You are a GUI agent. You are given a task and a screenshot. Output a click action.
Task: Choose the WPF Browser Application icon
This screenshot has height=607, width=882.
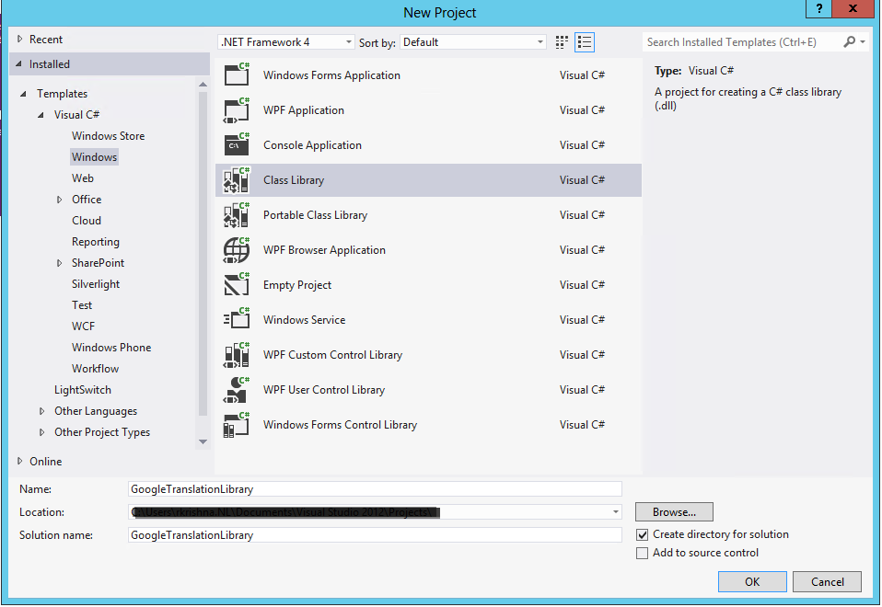(236, 249)
